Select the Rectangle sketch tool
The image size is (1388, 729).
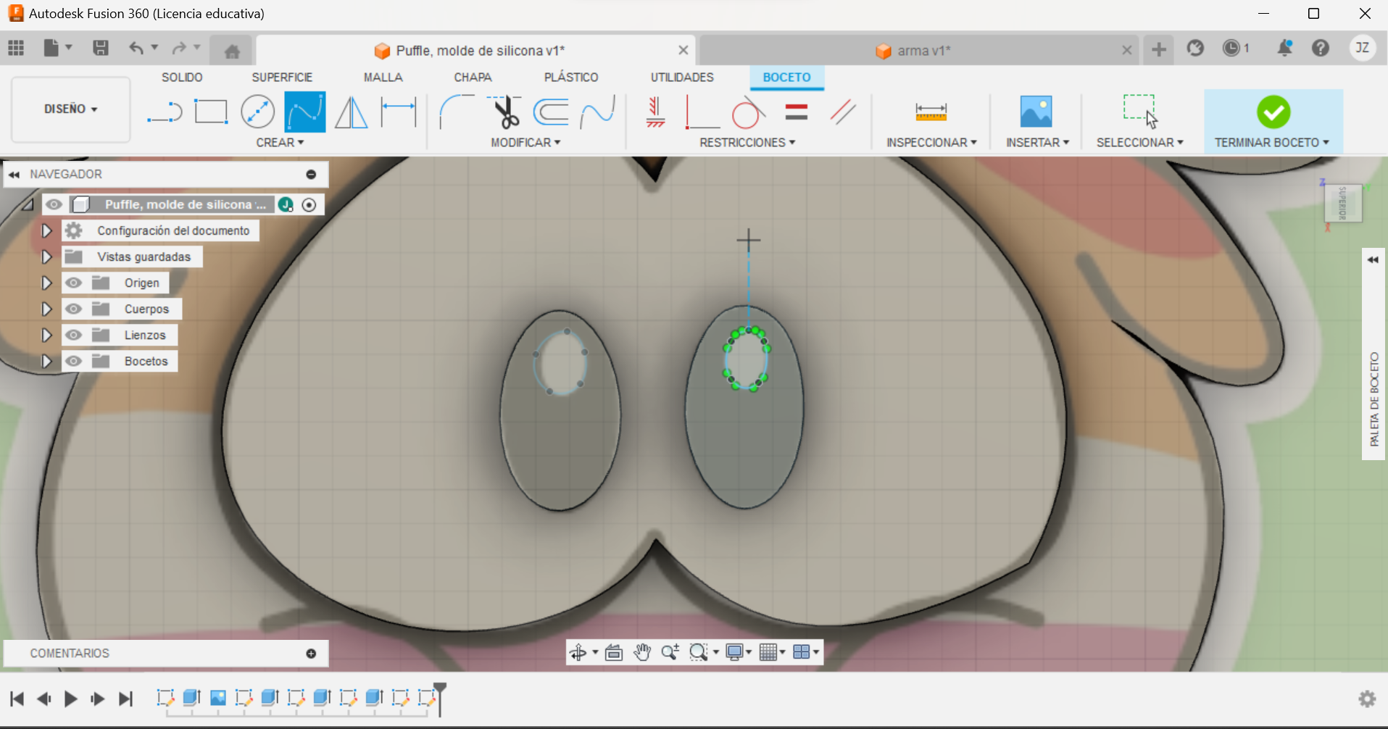(x=211, y=112)
